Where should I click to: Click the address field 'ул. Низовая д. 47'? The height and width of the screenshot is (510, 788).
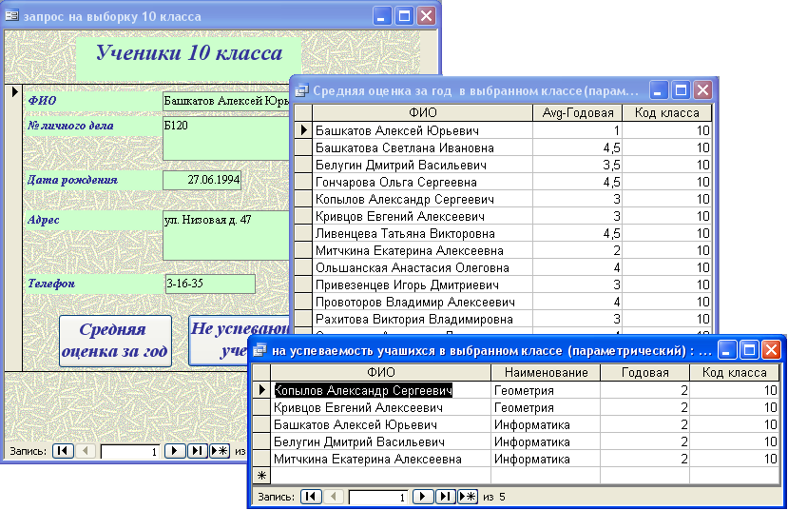point(226,235)
